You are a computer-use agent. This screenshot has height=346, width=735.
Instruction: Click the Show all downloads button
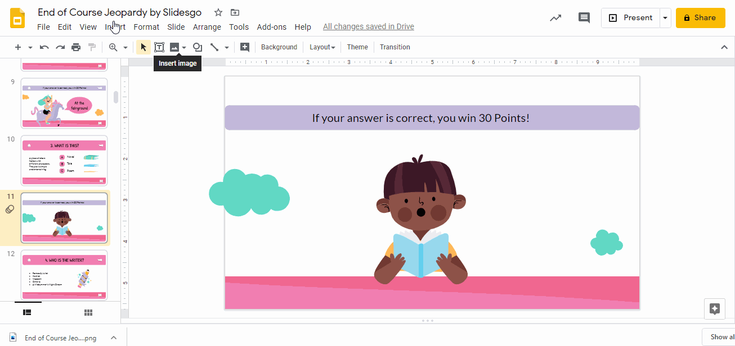[x=719, y=337]
